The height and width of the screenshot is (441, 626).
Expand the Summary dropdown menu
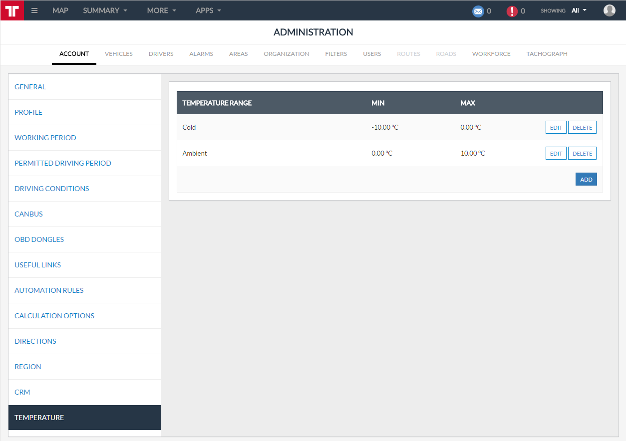pyautogui.click(x=105, y=10)
